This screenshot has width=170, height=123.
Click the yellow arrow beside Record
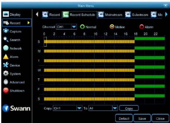tap(29, 23)
